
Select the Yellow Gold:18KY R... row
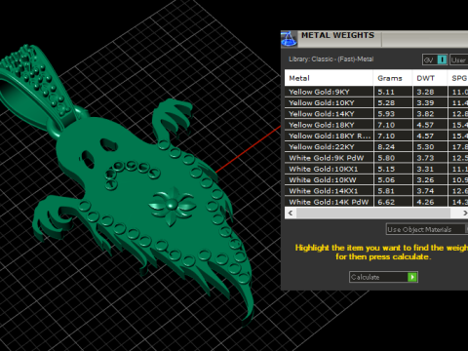click(376, 136)
